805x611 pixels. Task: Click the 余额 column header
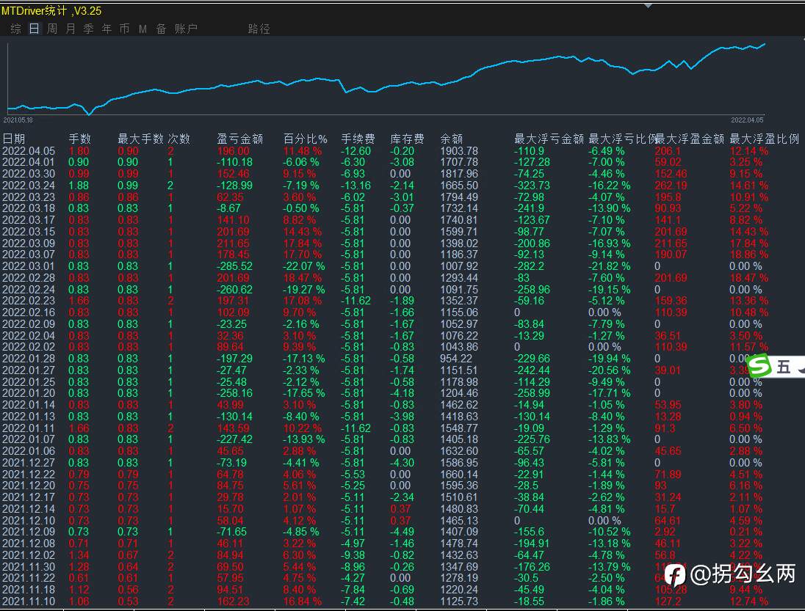tap(451, 139)
